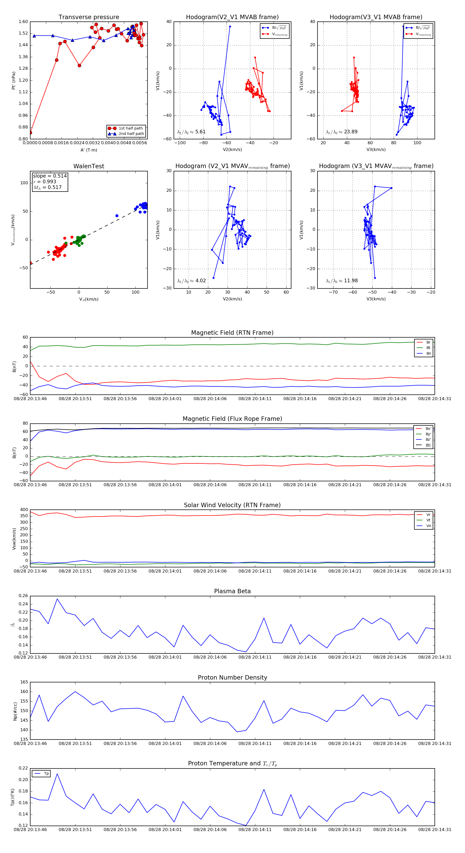465x853 pixels.
Task: Click "08/28 20:14:11" tick under Plasma Beta plot
Action: pos(255,657)
